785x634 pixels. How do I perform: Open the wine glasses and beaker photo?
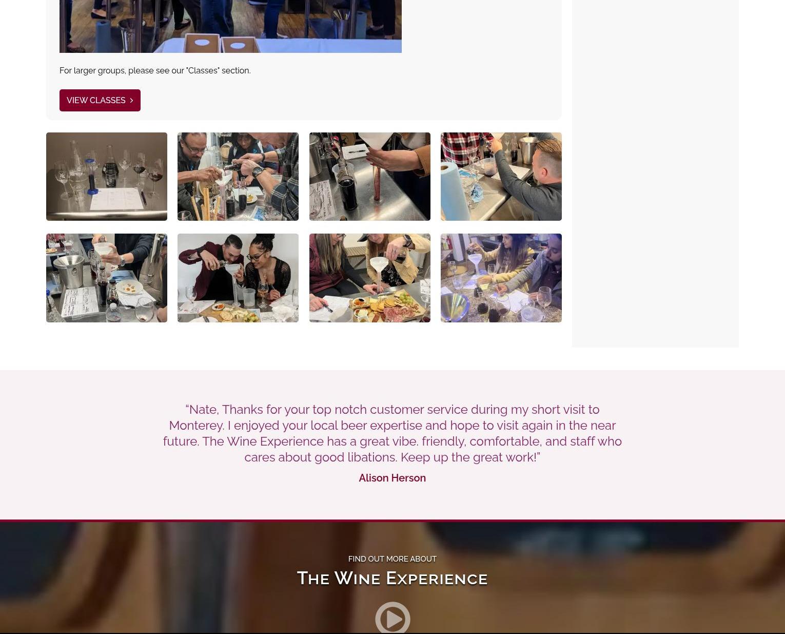tap(107, 177)
